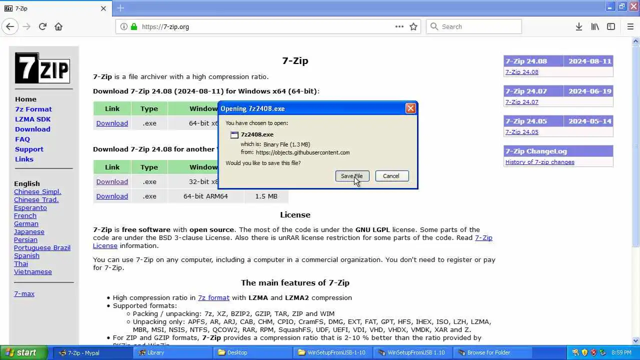Click the system tray clock 8:59 PM
The image size is (640, 360).
(621, 352)
